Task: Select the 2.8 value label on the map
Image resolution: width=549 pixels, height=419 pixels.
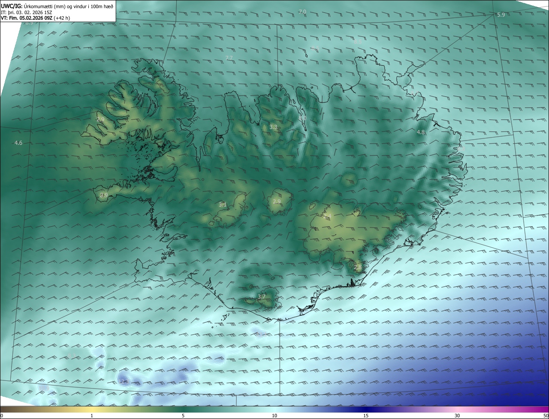Action: pos(358,267)
